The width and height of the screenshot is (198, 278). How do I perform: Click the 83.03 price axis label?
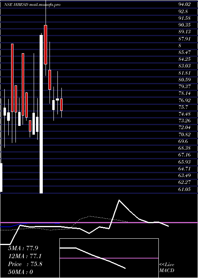(x=185, y=66)
